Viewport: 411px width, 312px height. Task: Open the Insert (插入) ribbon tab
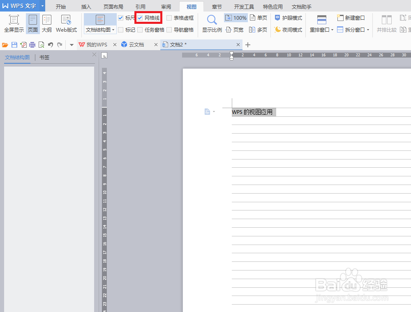86,7
